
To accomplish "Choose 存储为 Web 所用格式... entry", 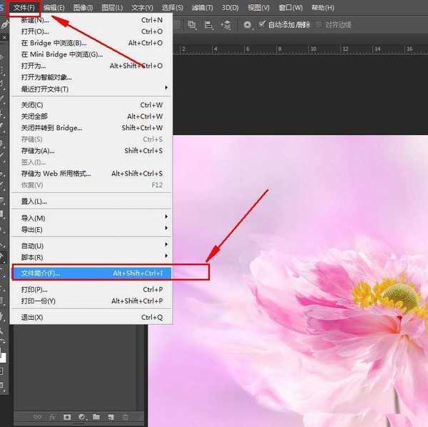I will (x=91, y=174).
